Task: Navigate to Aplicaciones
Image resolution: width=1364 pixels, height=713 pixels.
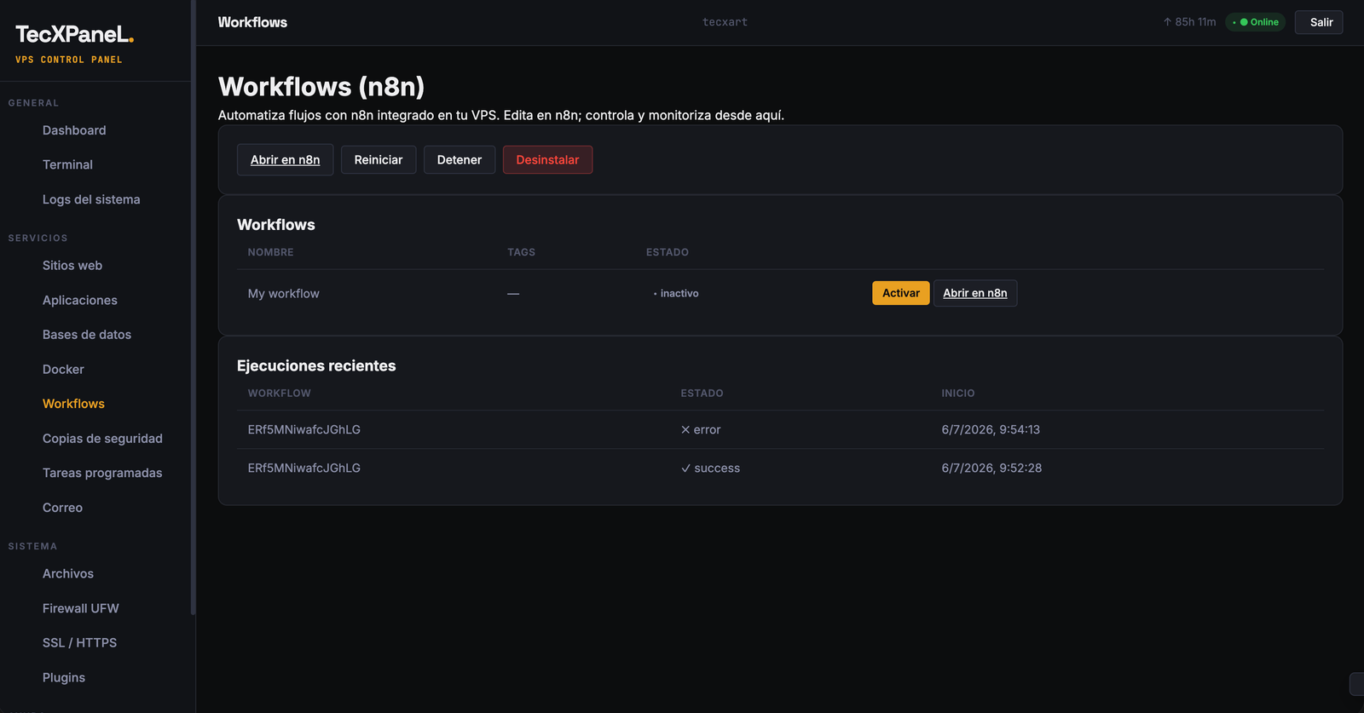Action: pos(80,300)
